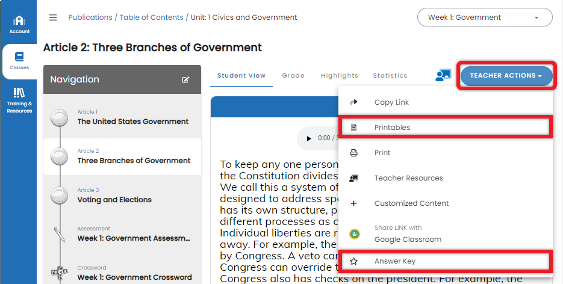Select the Statistics tab
The image size is (563, 284).
[390, 76]
